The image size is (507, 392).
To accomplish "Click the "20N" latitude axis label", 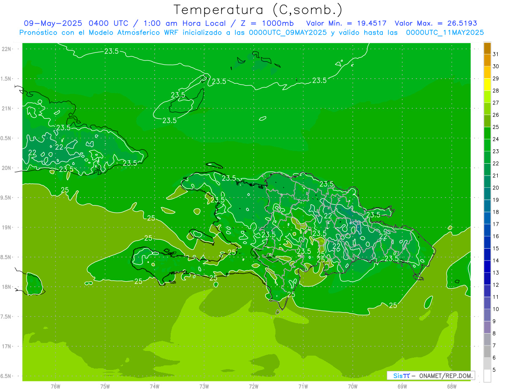I will tap(7, 168).
